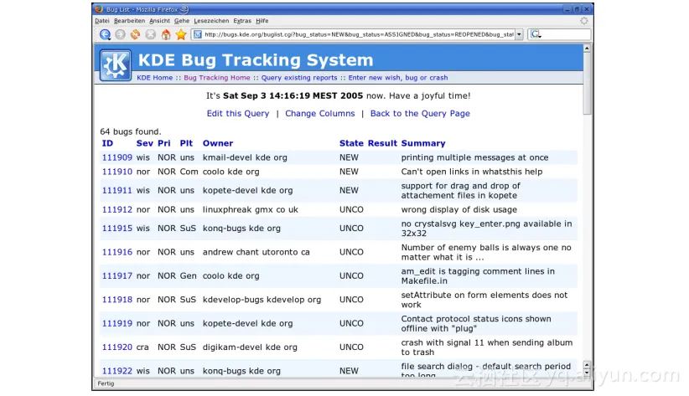This screenshot has height=396, width=689.
Task: Click the KDE gear logo
Action: coord(115,65)
